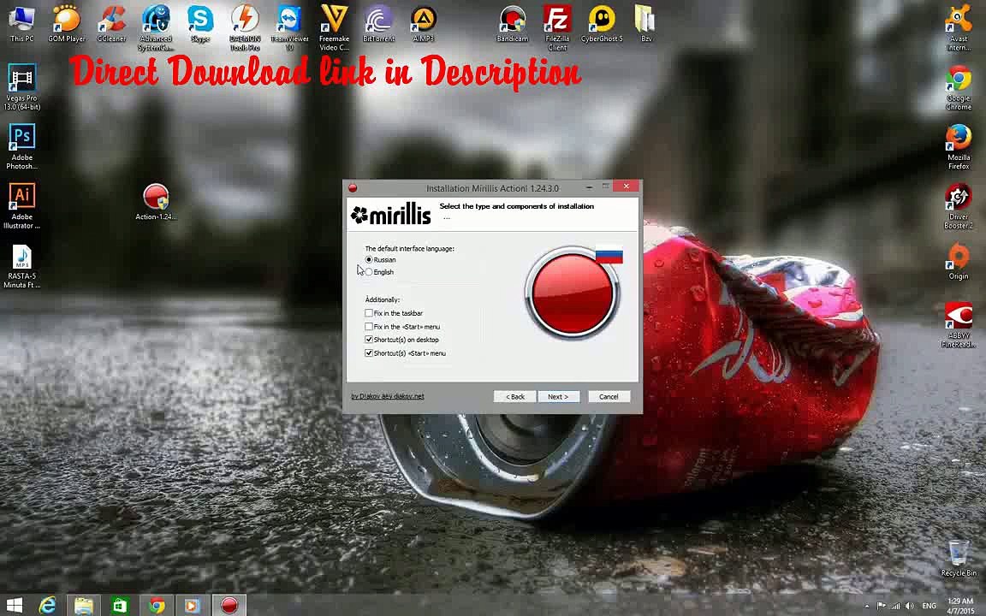Show hidden system tray icons arrow
This screenshot has width=986, height=616.
tap(867, 606)
